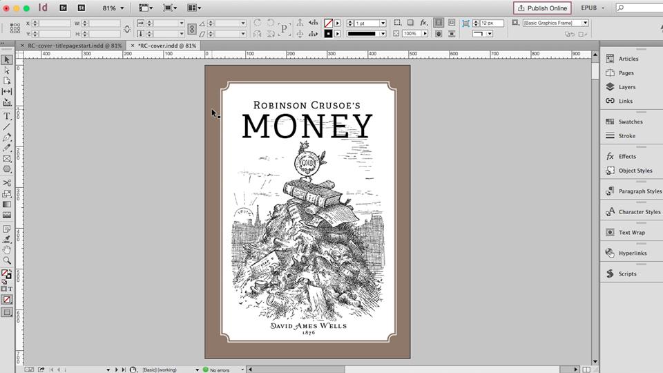
Task: Select the Eyedropper tool
Action: 7,240
